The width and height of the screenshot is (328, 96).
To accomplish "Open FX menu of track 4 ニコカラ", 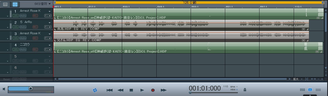I will coord(48,49).
